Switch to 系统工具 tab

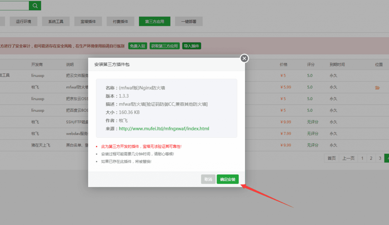point(56,22)
